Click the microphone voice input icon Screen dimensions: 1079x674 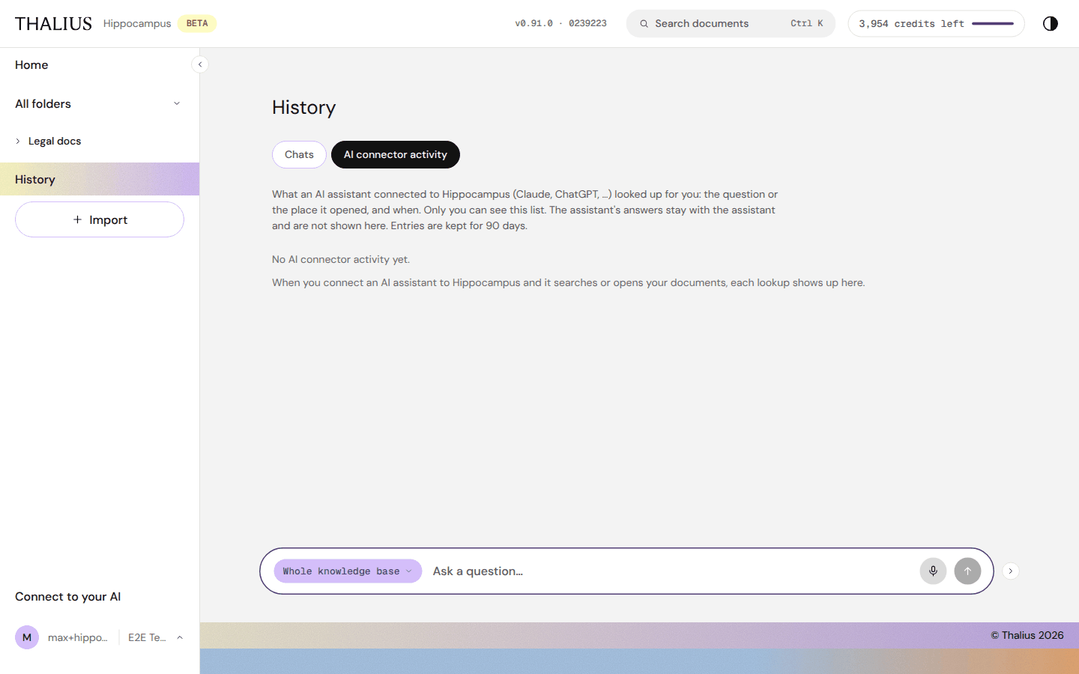pyautogui.click(x=933, y=571)
